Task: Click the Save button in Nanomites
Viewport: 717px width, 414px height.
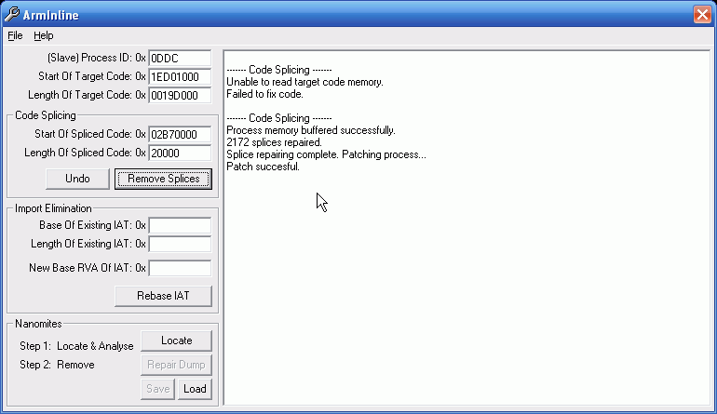Action: tap(157, 389)
